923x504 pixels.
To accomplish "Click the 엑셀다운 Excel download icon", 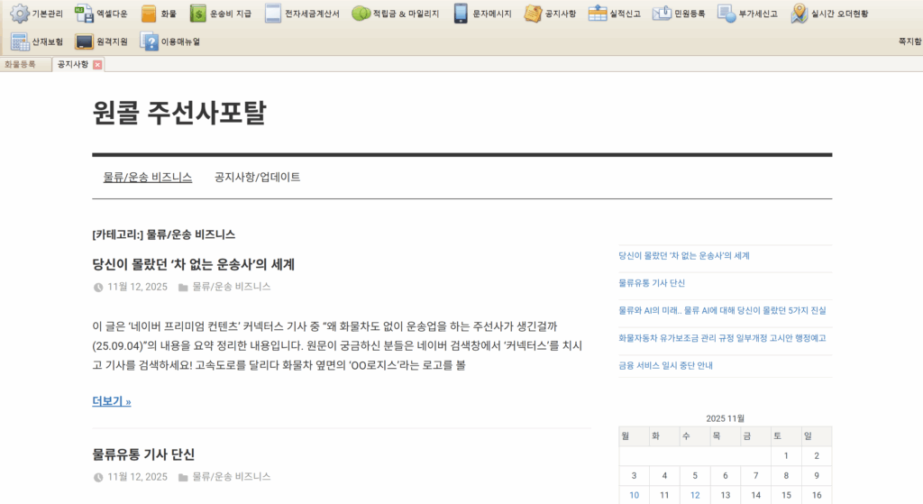I will tap(84, 14).
